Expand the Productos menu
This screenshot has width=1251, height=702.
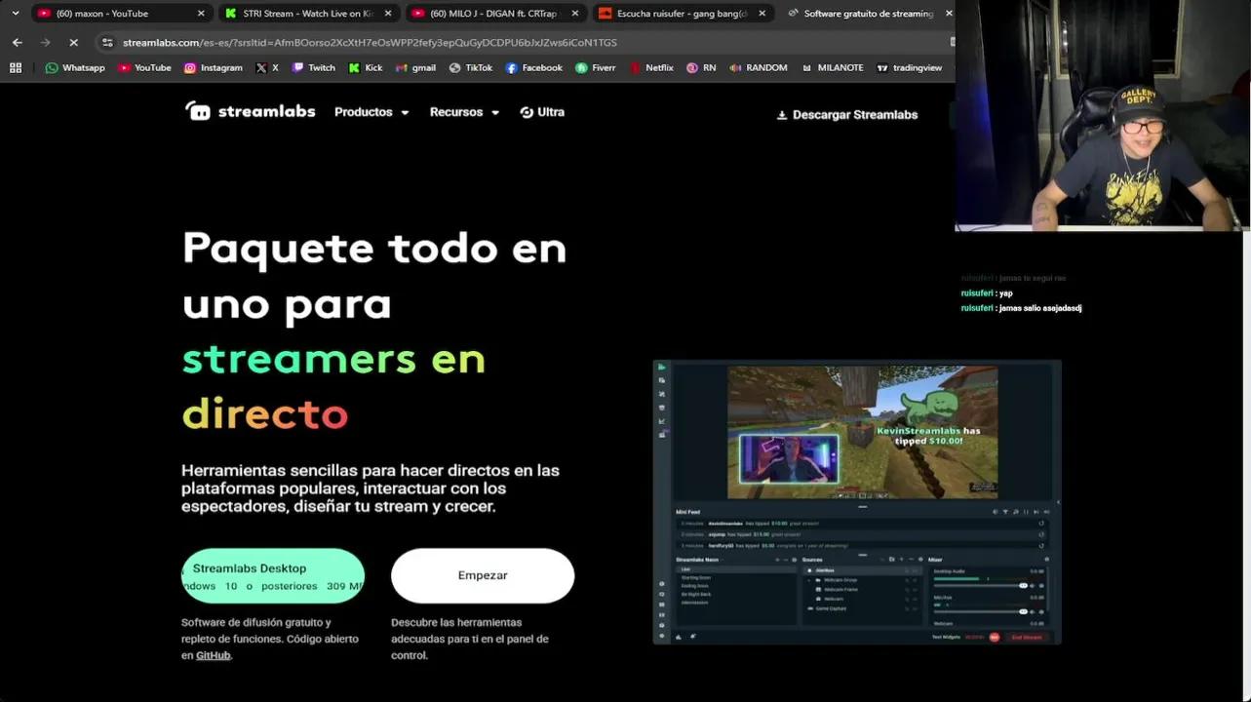point(371,112)
